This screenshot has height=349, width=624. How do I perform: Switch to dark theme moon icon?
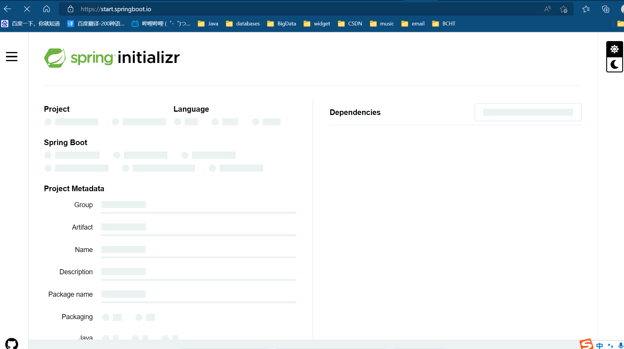pos(615,64)
